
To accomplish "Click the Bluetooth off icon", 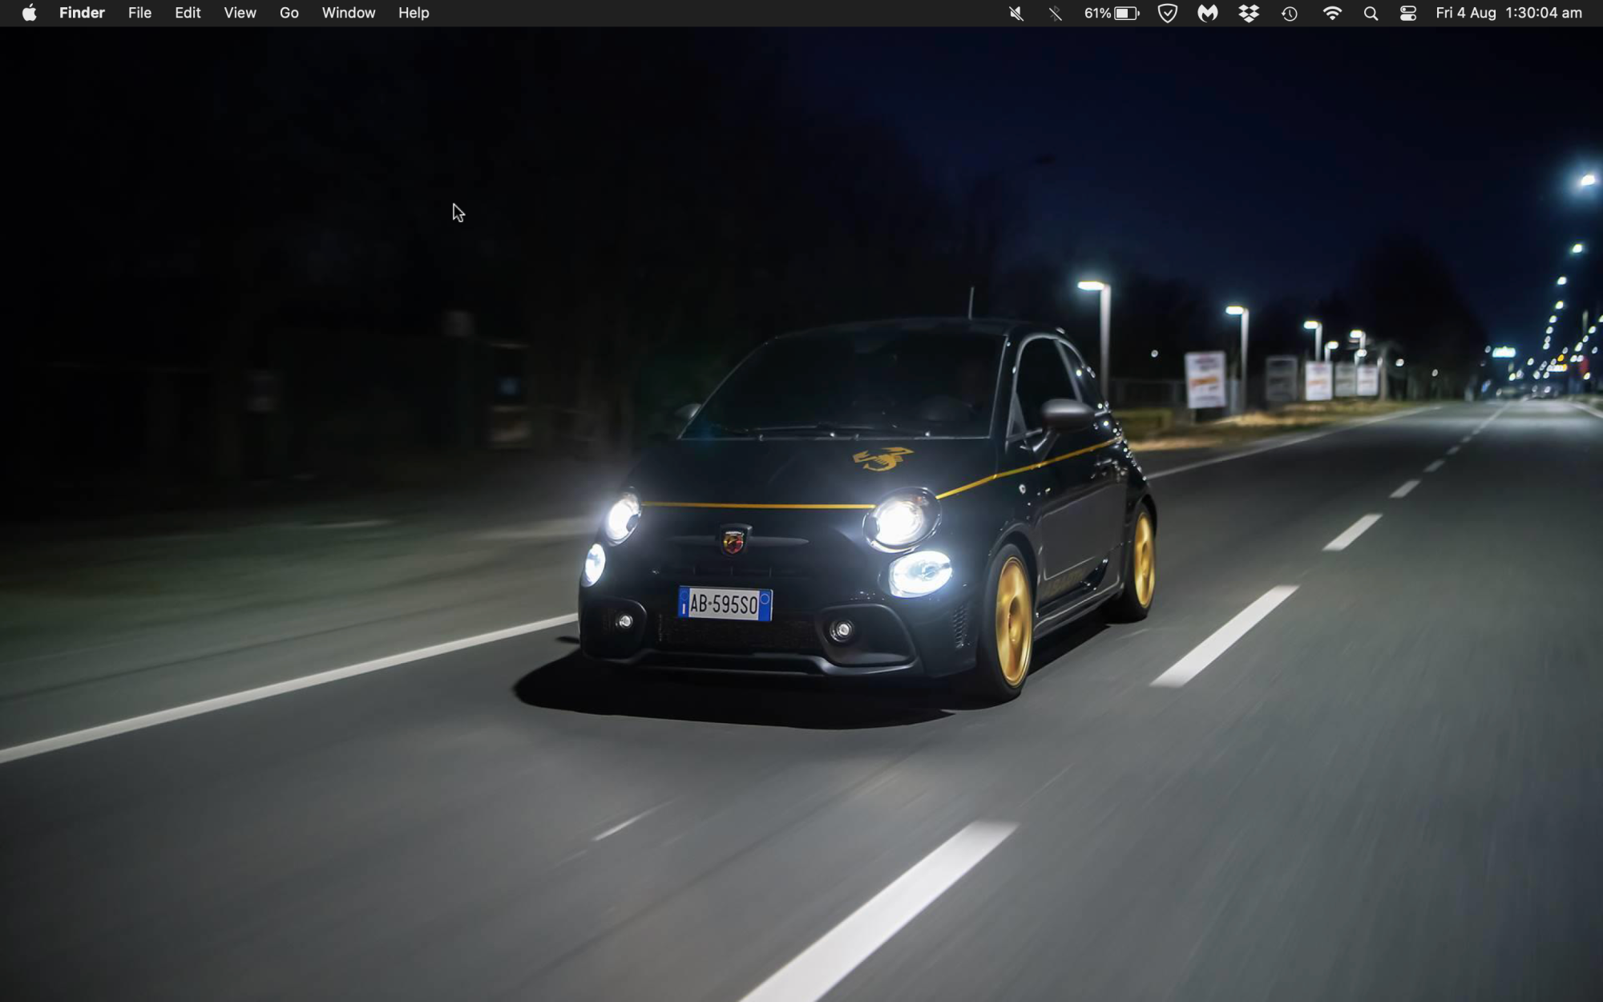I will click(x=1056, y=13).
